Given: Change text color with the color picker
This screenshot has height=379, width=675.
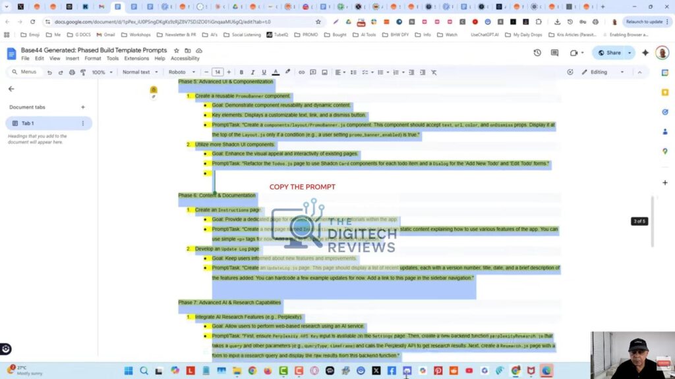Looking at the screenshot, I should pos(276,72).
